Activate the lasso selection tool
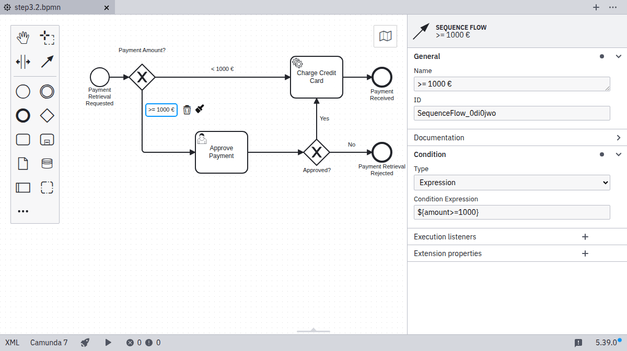Screen dimensions: 627x351 (x=47, y=38)
